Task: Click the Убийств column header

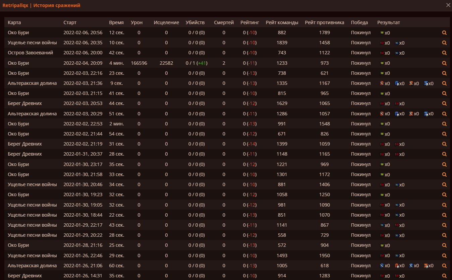Action: [195, 22]
